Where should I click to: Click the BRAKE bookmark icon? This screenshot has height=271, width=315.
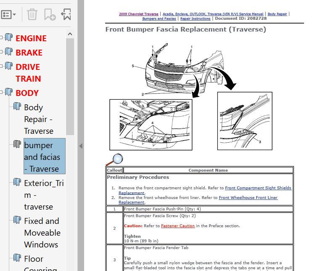[x=9, y=52]
